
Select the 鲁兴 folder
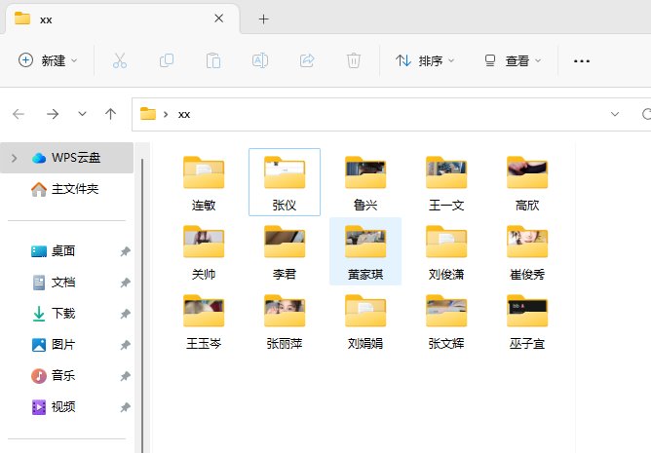point(365,183)
